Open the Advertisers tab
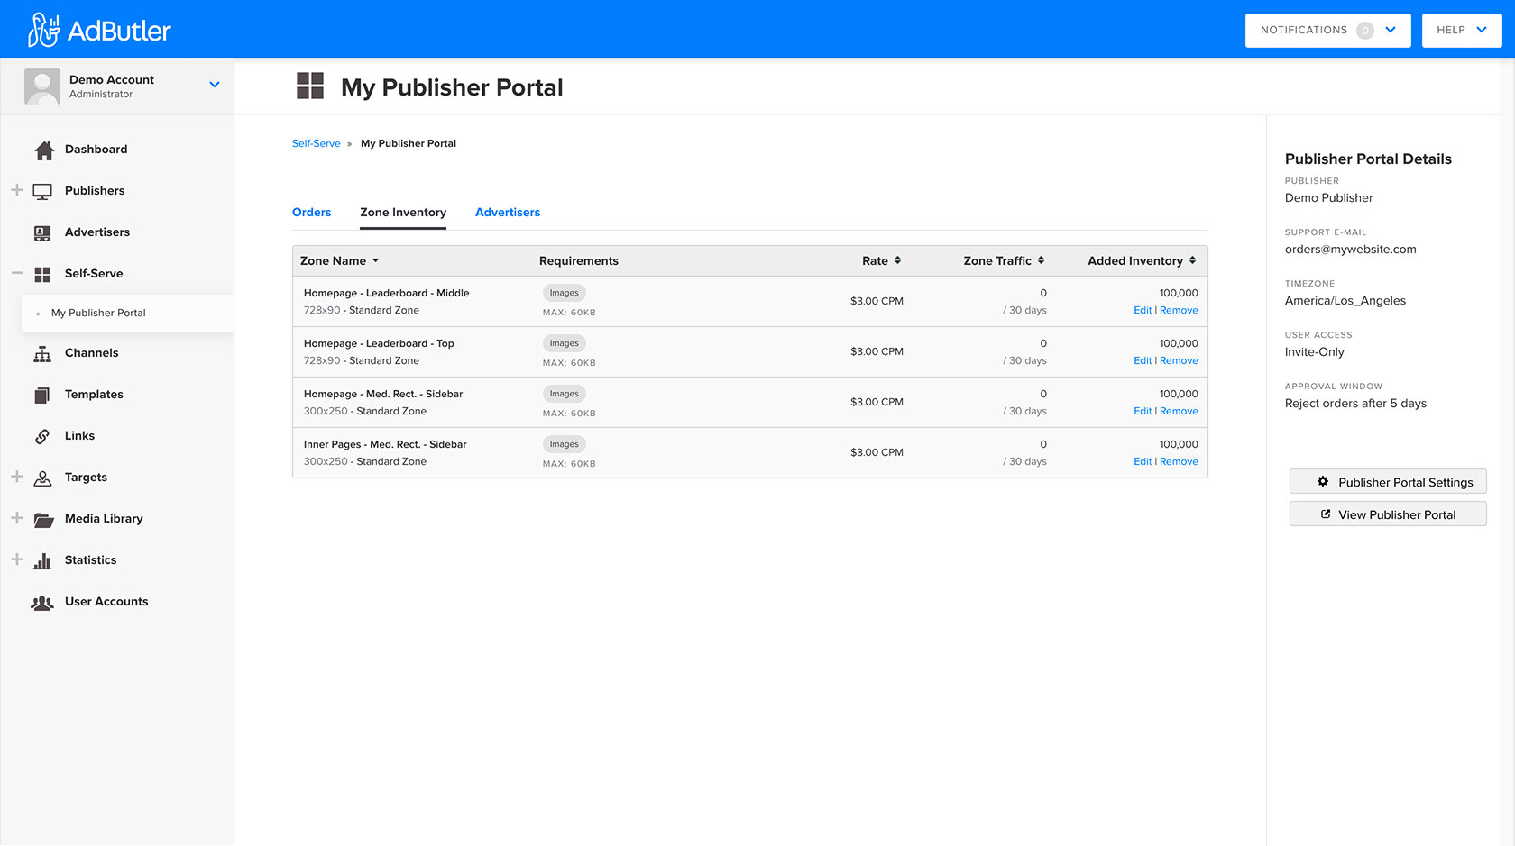 click(508, 212)
